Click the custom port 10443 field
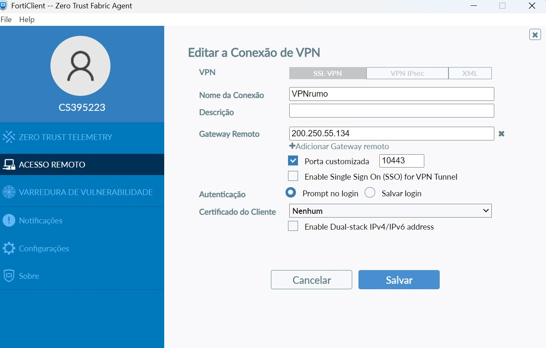 pos(401,160)
